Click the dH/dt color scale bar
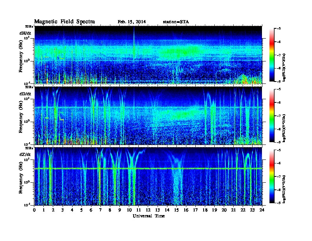The image size is (312, 241). click(272, 55)
